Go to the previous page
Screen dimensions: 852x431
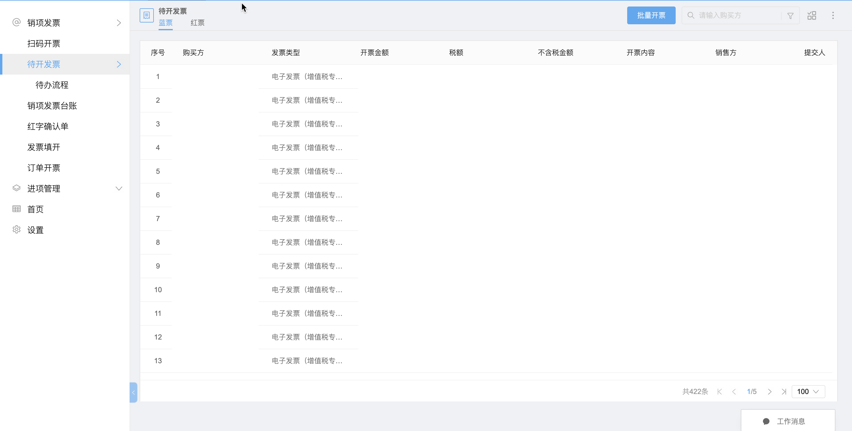pyautogui.click(x=734, y=392)
